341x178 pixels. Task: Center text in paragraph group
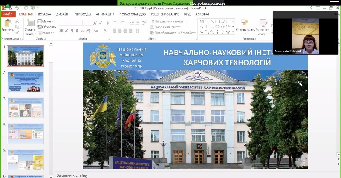[x=120, y=31]
